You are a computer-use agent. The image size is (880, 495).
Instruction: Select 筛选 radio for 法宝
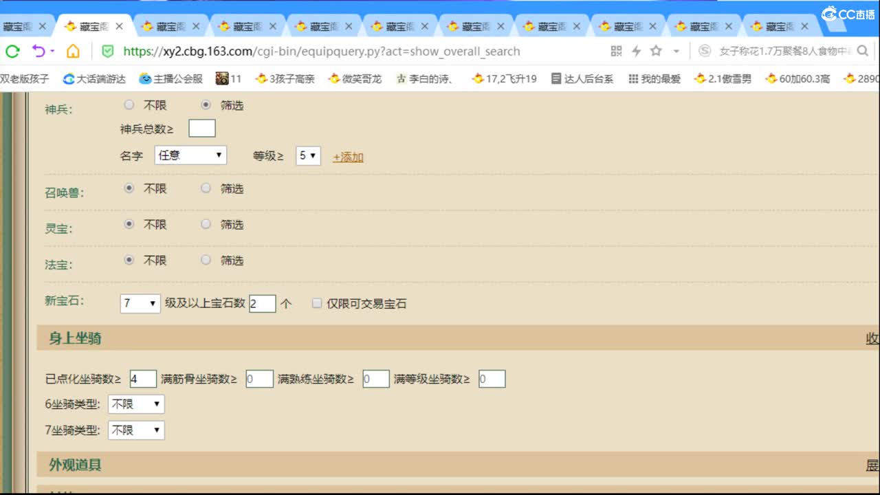point(206,260)
